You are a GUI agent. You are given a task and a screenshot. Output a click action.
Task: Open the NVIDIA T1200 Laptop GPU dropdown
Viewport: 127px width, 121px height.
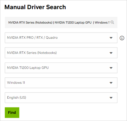[x=61, y=68]
